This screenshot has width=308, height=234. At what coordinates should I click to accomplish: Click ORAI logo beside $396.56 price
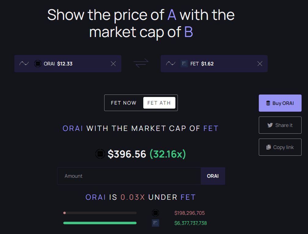click(100, 154)
